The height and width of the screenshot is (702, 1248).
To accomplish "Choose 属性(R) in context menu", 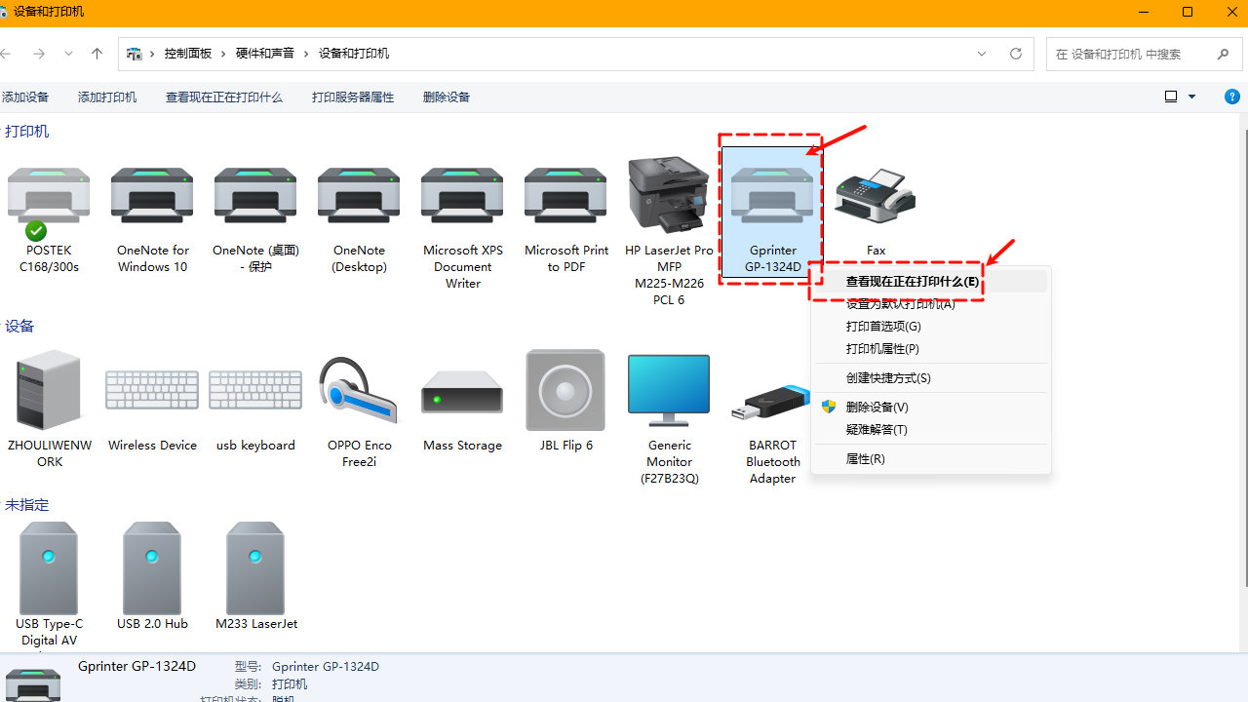I will [930, 458].
